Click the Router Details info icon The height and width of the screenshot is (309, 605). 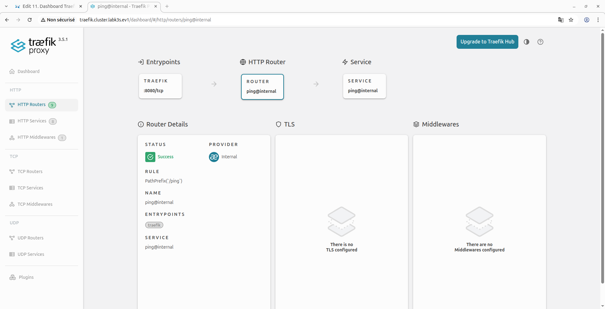tap(141, 124)
